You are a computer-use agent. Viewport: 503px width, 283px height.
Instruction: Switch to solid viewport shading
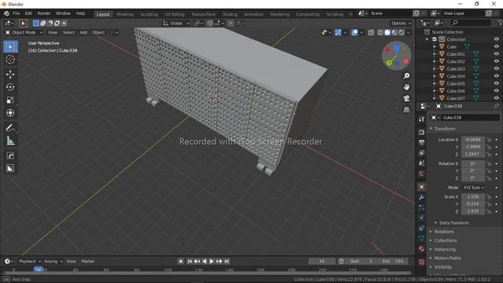point(387,32)
